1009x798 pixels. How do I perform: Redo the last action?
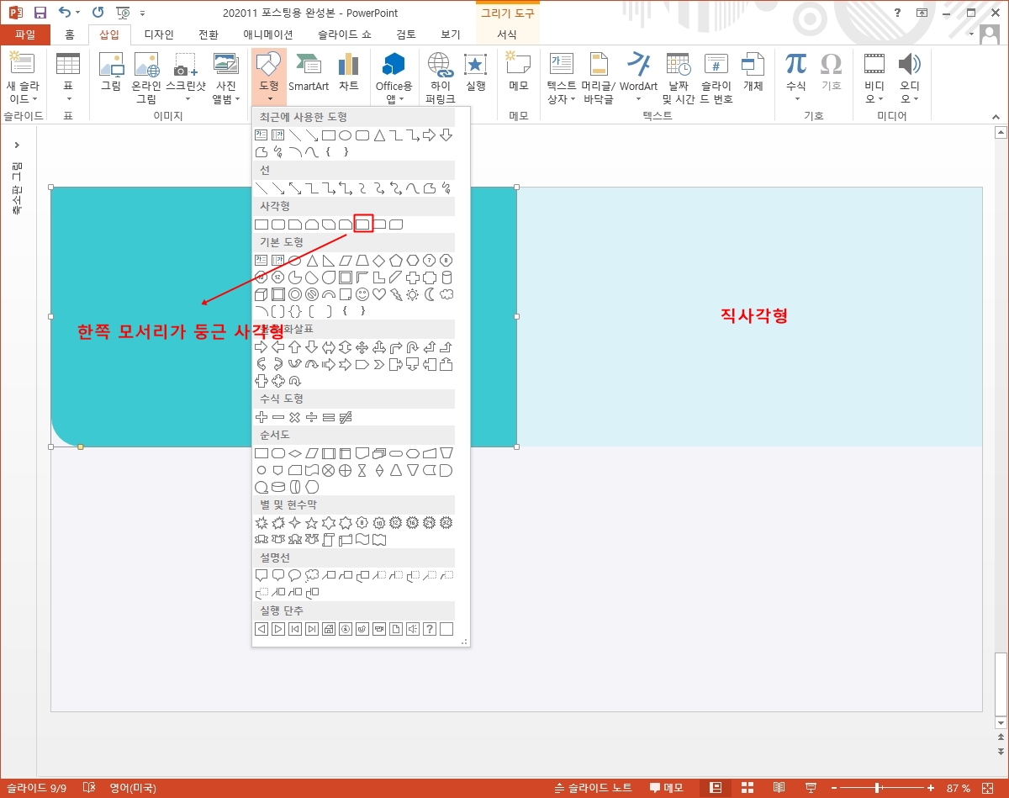pos(98,13)
